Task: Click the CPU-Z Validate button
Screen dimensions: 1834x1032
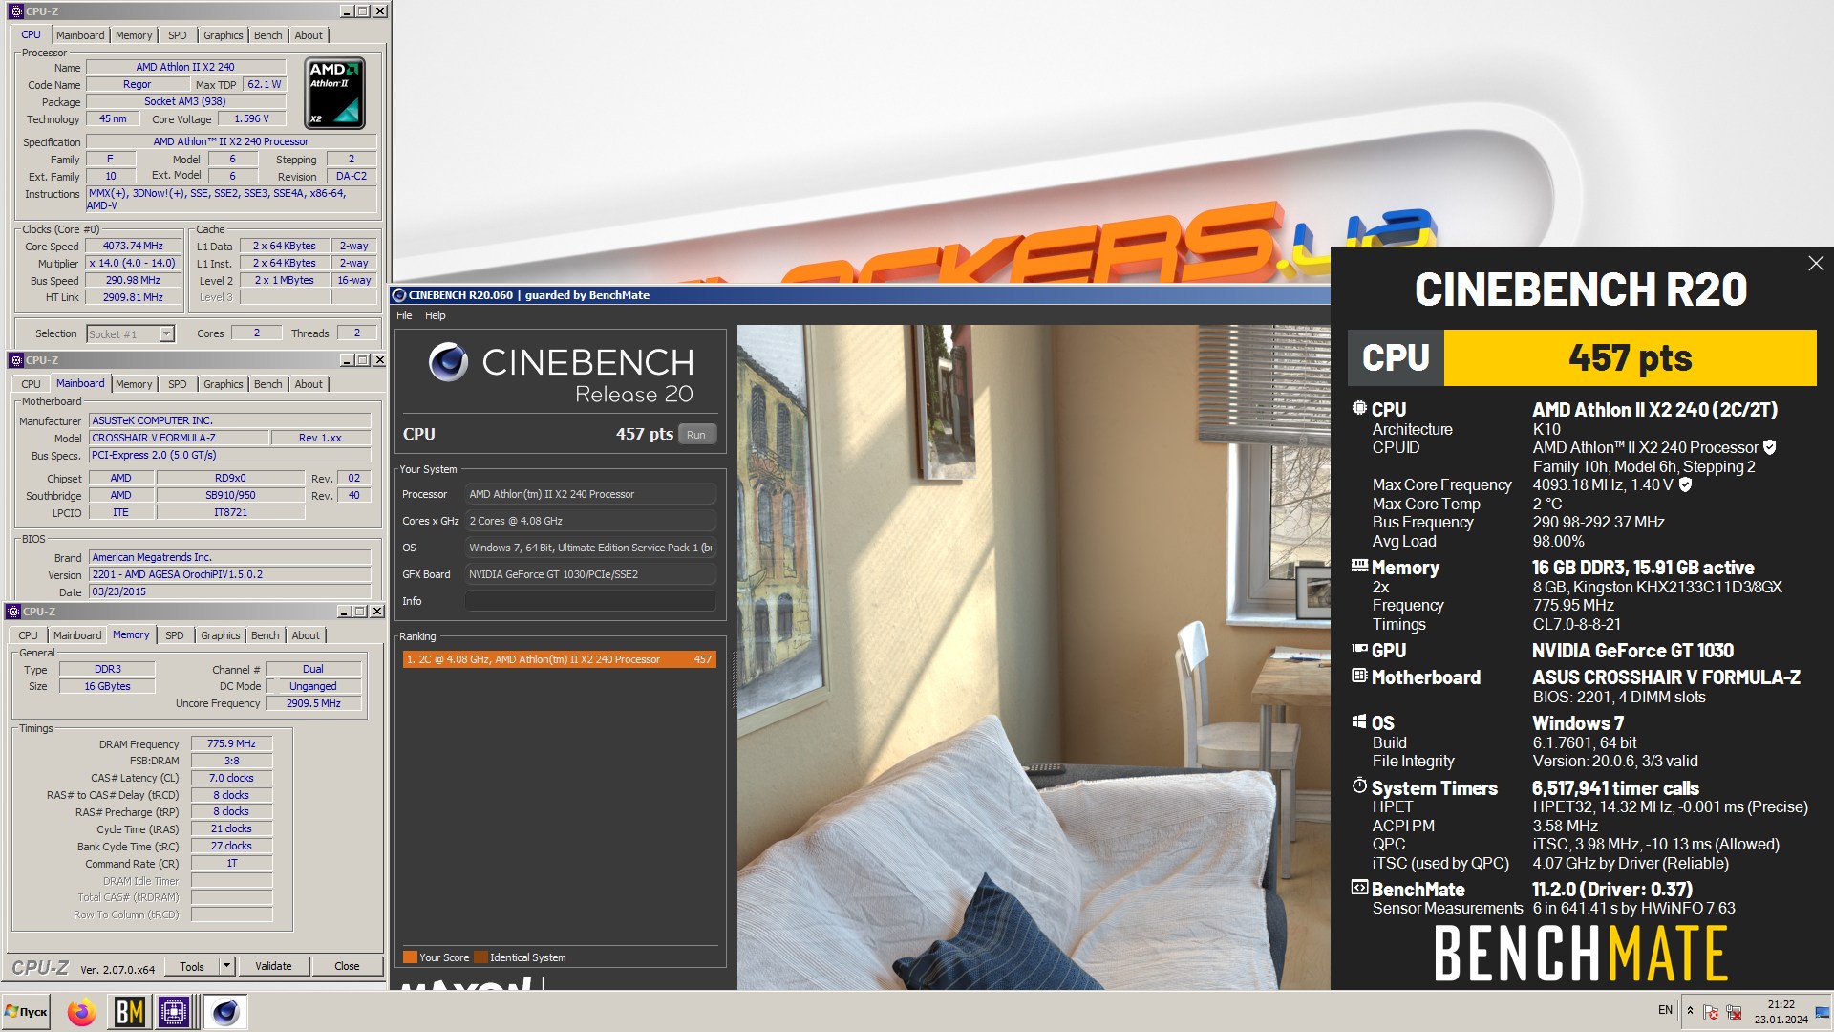Action: point(273,966)
